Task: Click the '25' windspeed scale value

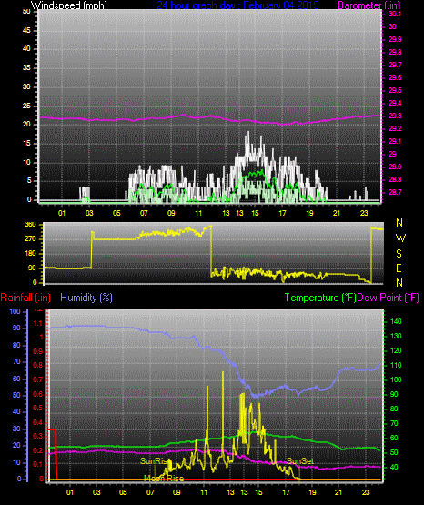Action: click(x=26, y=106)
